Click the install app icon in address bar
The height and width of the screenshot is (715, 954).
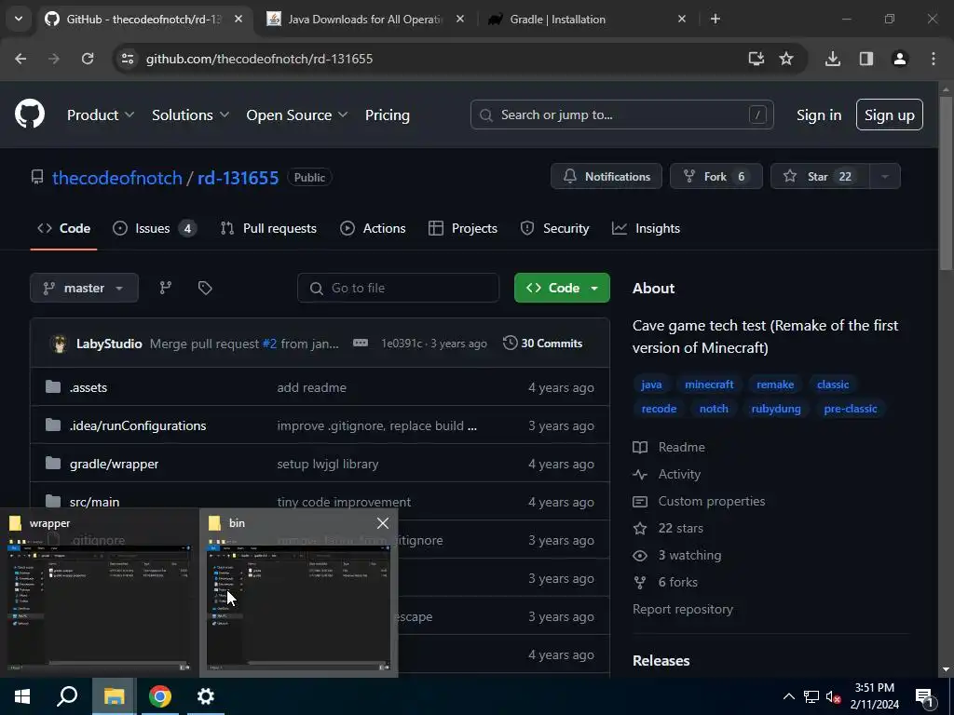click(x=756, y=59)
